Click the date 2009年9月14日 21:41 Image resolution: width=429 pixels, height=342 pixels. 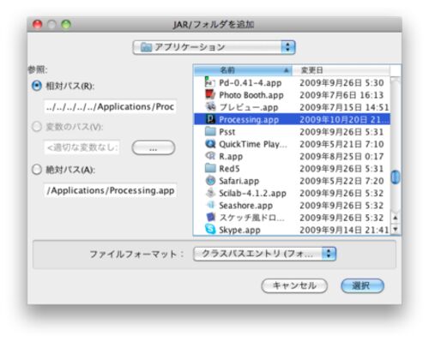[x=344, y=230]
